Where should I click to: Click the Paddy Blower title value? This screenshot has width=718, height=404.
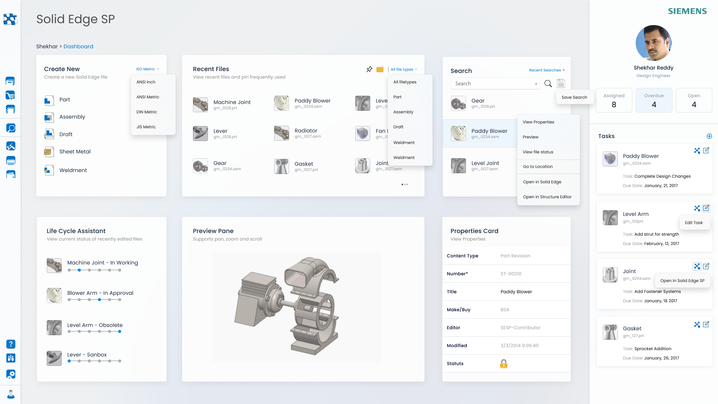pyautogui.click(x=516, y=292)
